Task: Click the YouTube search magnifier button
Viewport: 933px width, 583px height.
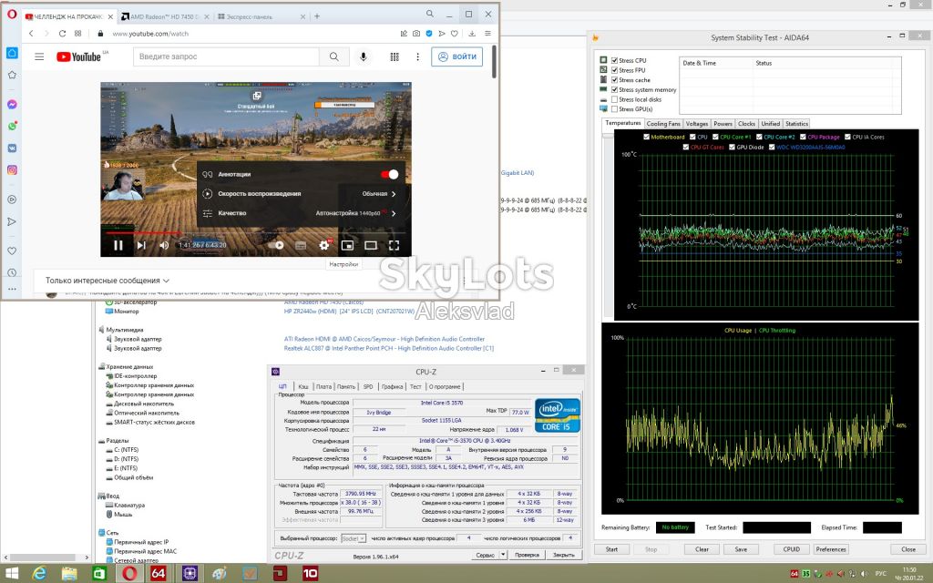Action: 333,56
